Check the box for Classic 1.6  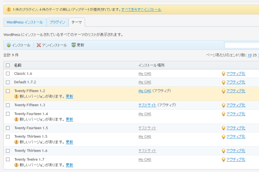8,73
